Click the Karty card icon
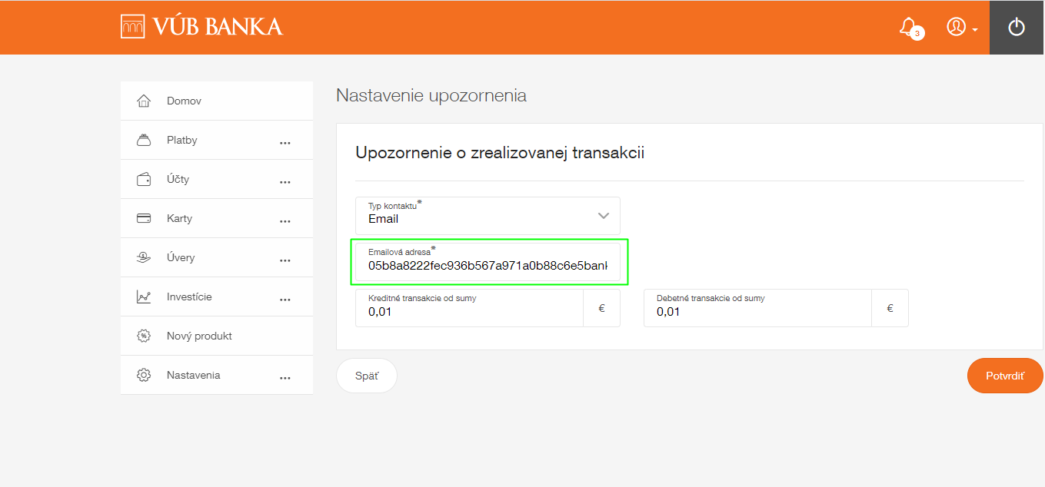The width and height of the screenshot is (1045, 487). 144,219
